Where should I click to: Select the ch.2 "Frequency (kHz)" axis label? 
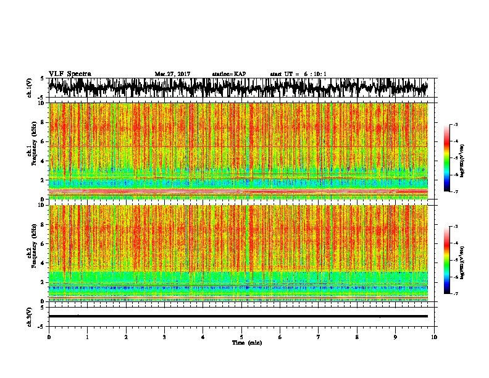tap(34, 246)
